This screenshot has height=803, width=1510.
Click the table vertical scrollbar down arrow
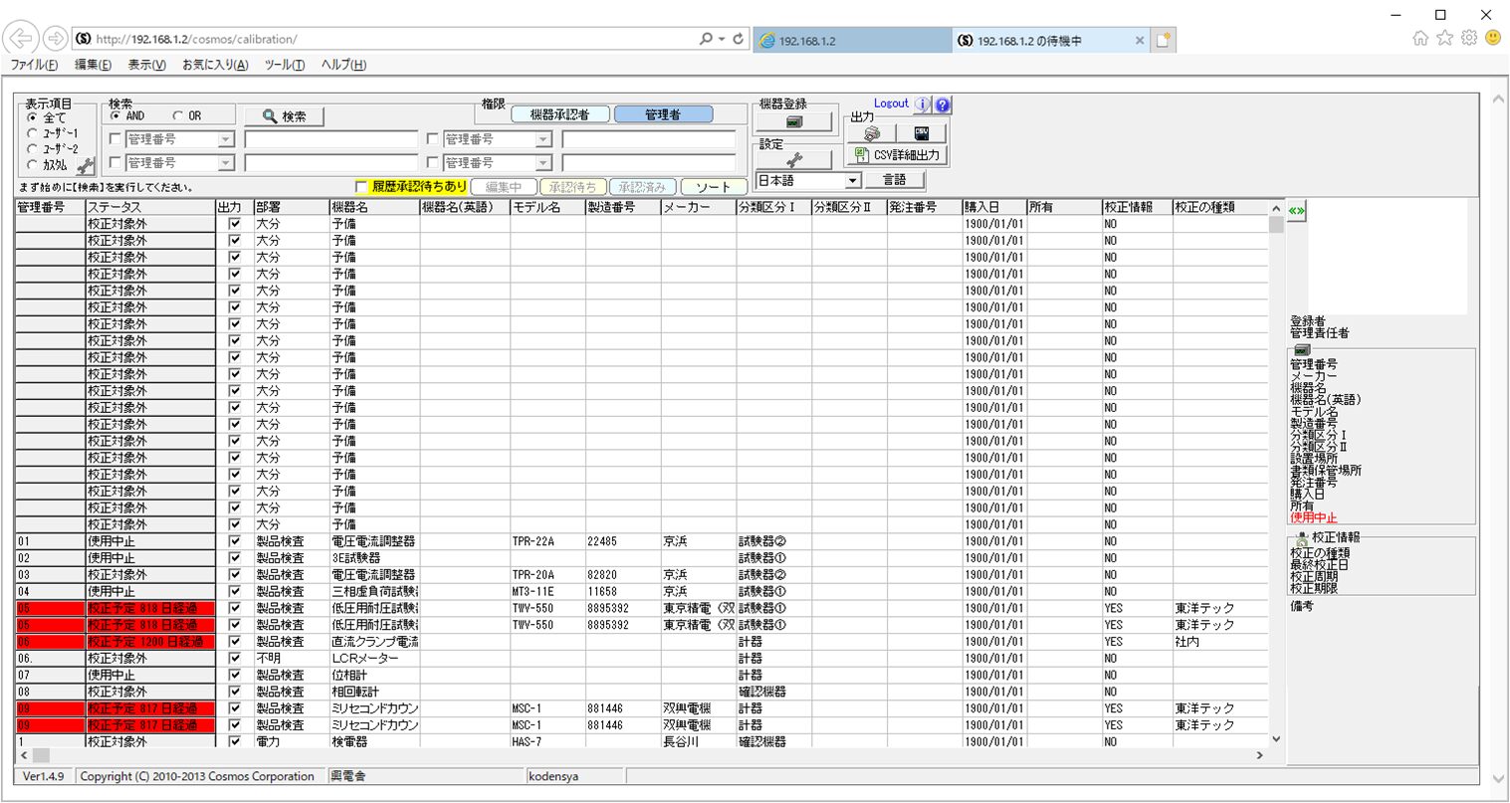point(1276,739)
